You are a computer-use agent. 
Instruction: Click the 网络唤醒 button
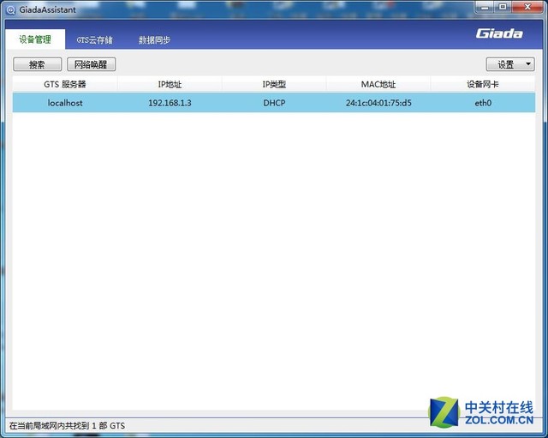point(92,64)
